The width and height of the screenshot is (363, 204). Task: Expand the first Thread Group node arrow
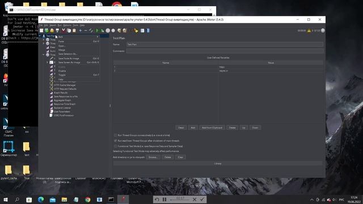pyautogui.click(x=44, y=40)
